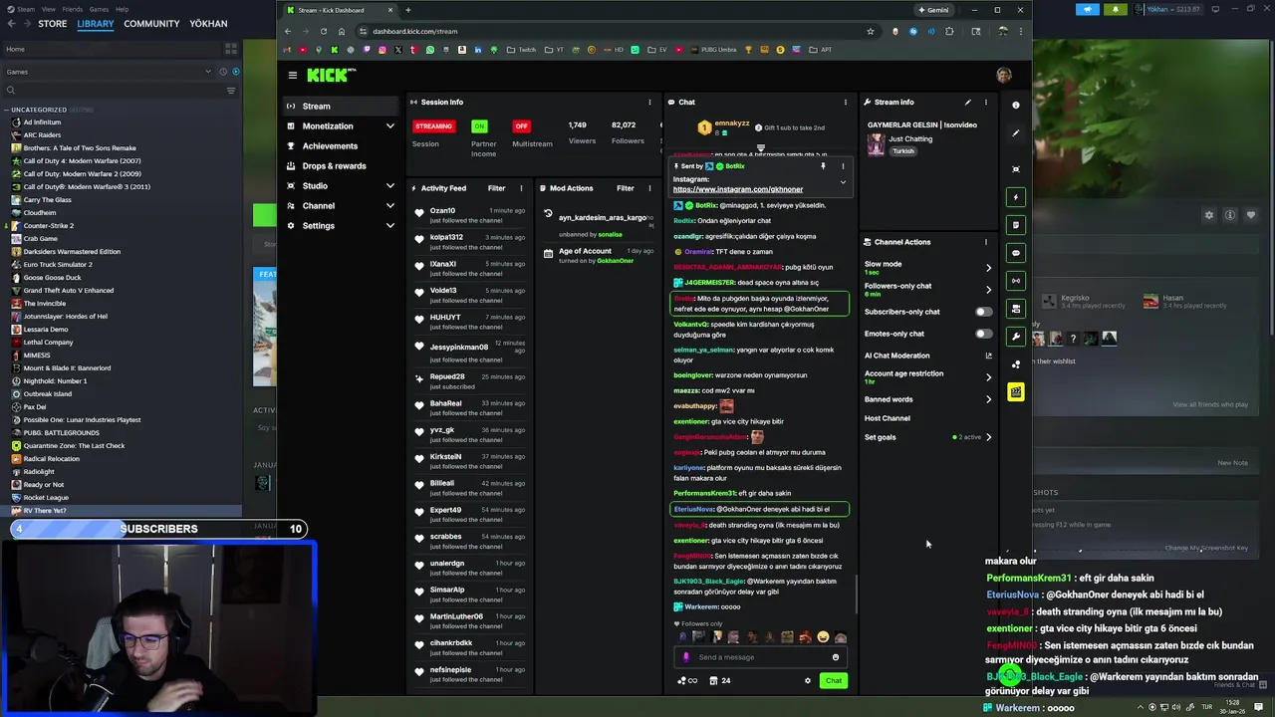Click yellow clapperboard icon in right sidebar
Screen dimensions: 1275x717
coord(1016,392)
